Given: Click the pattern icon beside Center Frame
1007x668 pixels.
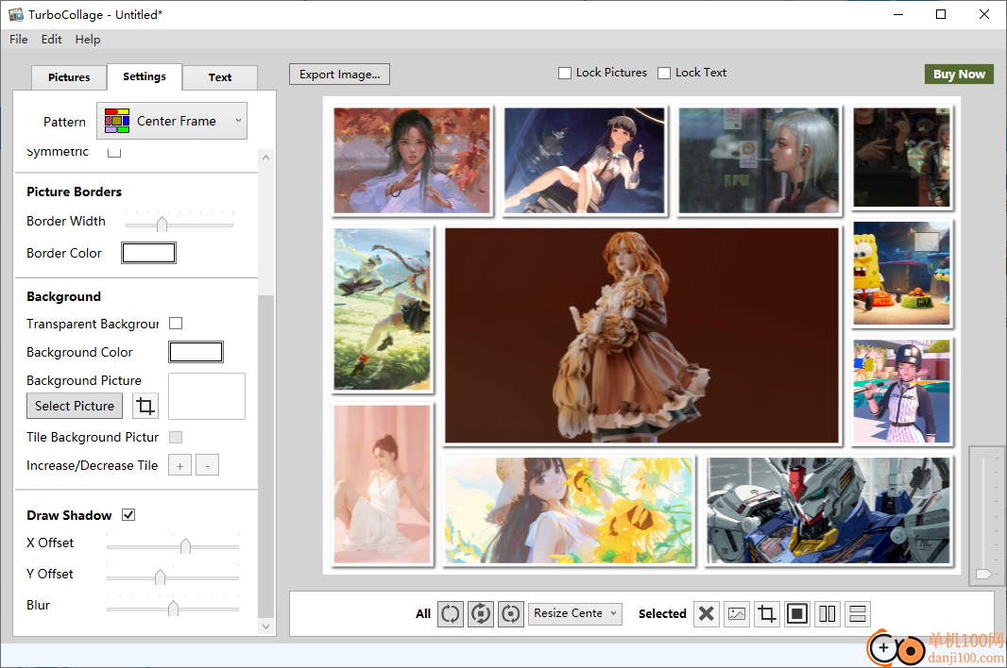Looking at the screenshot, I should (117, 121).
